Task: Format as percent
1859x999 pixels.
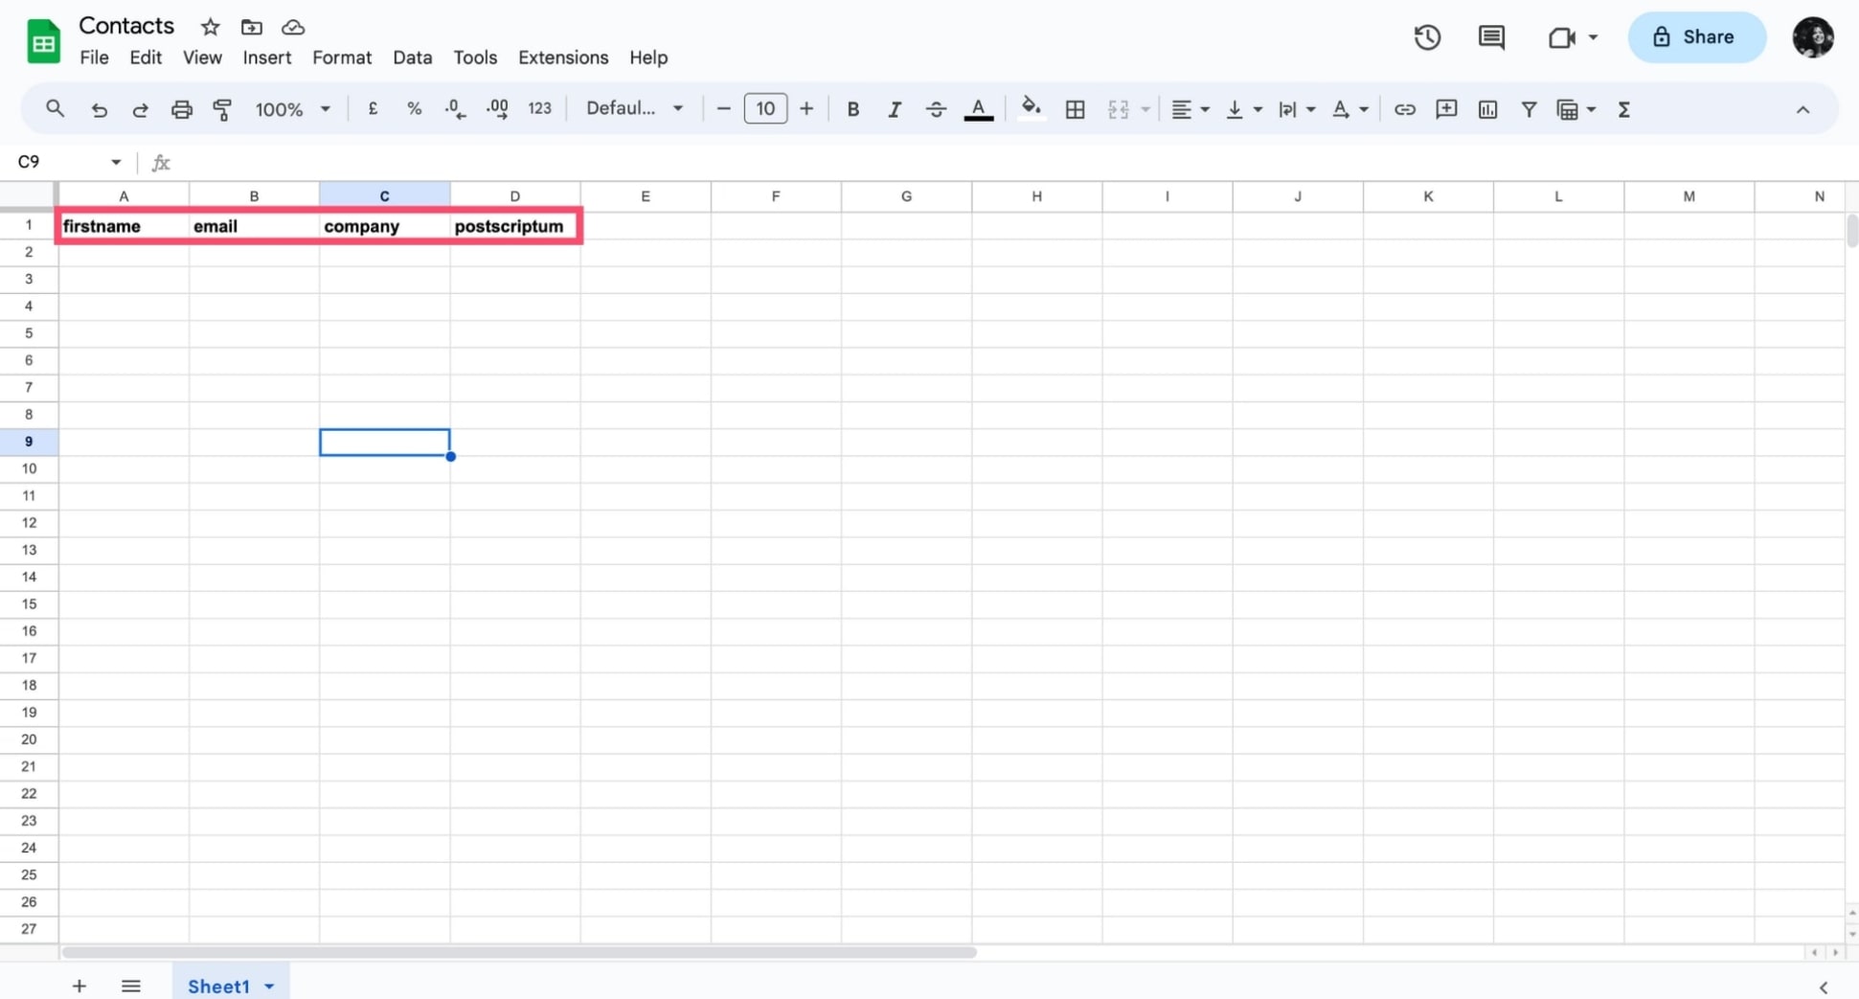Action: coord(414,109)
